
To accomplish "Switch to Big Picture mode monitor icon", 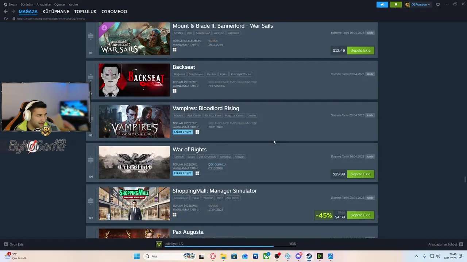I will [438, 4].
